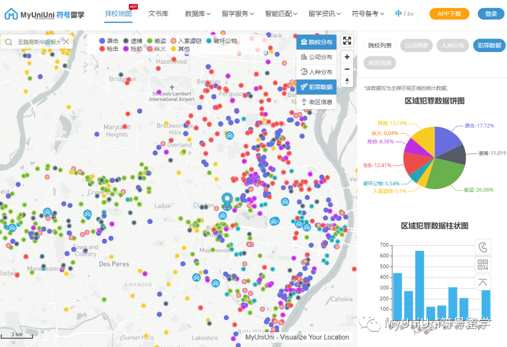Toggle 枪击 shooting legend item

(x=109, y=49)
